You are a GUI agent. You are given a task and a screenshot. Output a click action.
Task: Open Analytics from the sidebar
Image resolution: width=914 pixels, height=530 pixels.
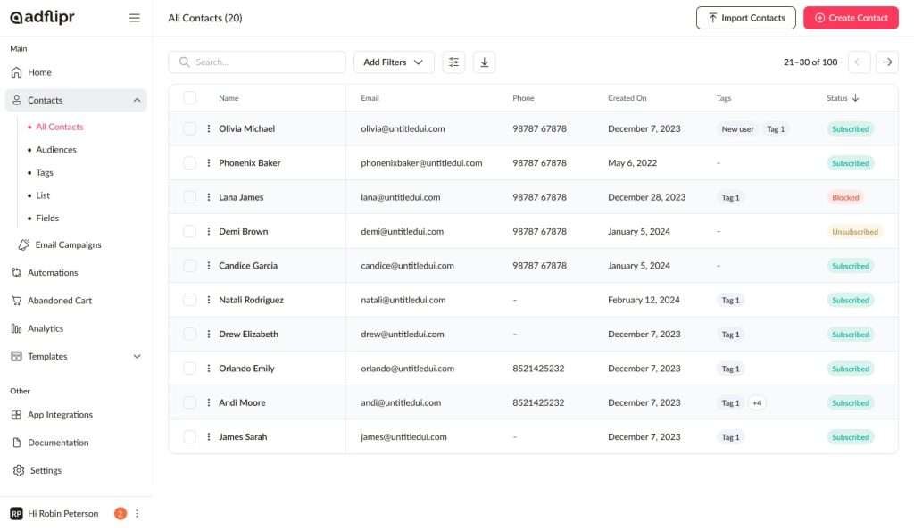(45, 328)
